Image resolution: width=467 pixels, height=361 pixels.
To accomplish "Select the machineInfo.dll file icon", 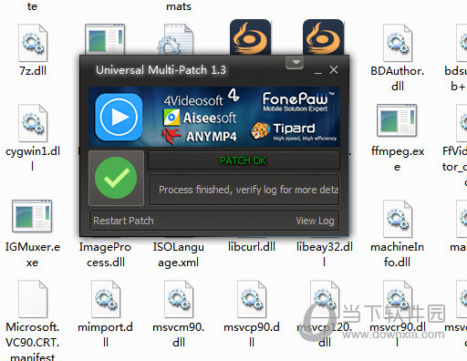I will point(398,219).
